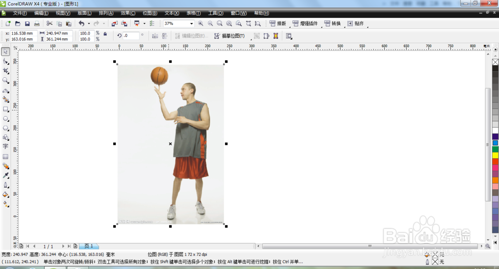Select the Interactive Blend tool
Screen dimensions: 499x269
point(5,166)
